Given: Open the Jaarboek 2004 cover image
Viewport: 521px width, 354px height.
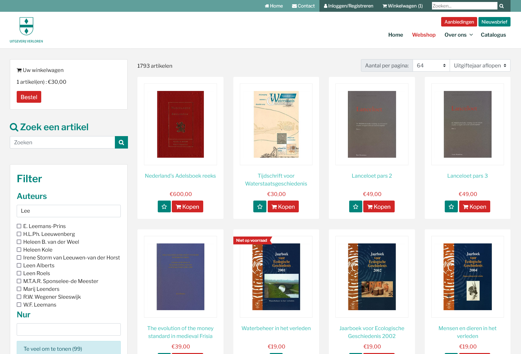Looking at the screenshot, I should (468, 277).
